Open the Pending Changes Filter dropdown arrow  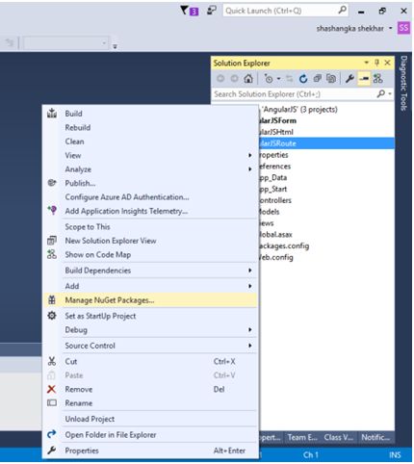[278, 79]
